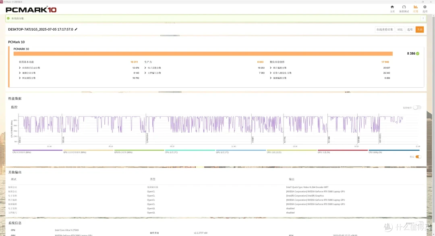This screenshot has width=435, height=236.
Task: Click the 类型 column header
Action: click(153, 179)
